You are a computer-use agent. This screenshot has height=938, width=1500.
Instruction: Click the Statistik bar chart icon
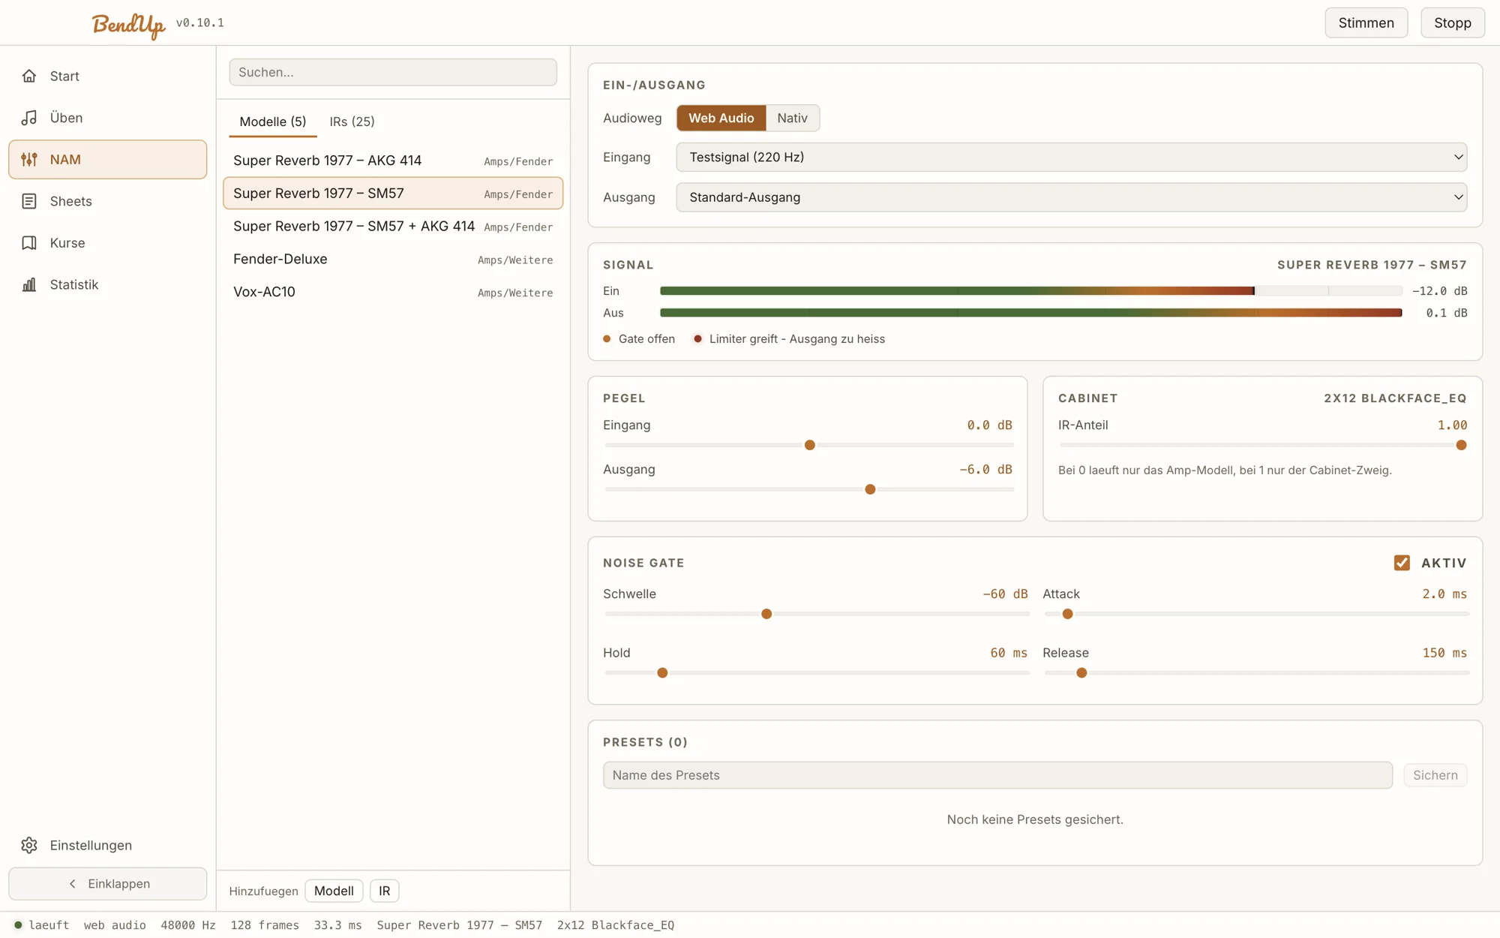[x=29, y=284]
